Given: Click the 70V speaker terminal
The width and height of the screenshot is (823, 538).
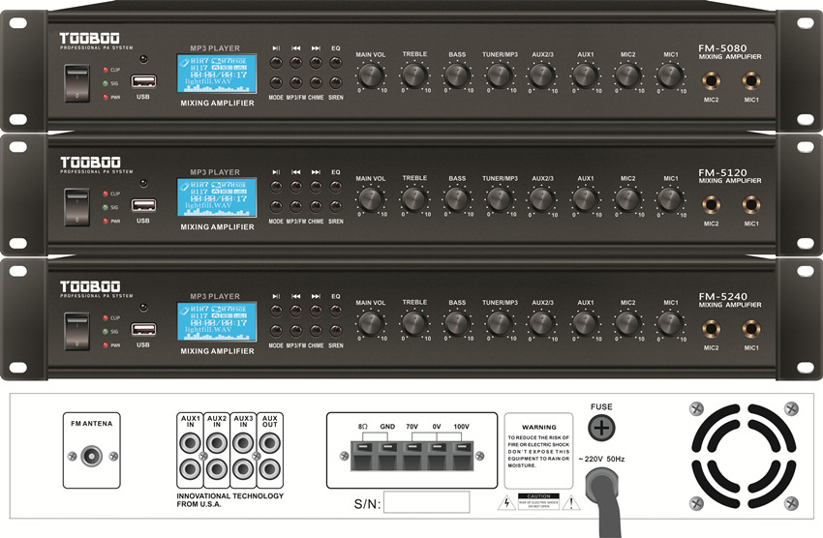Looking at the screenshot, I should pos(412,456).
